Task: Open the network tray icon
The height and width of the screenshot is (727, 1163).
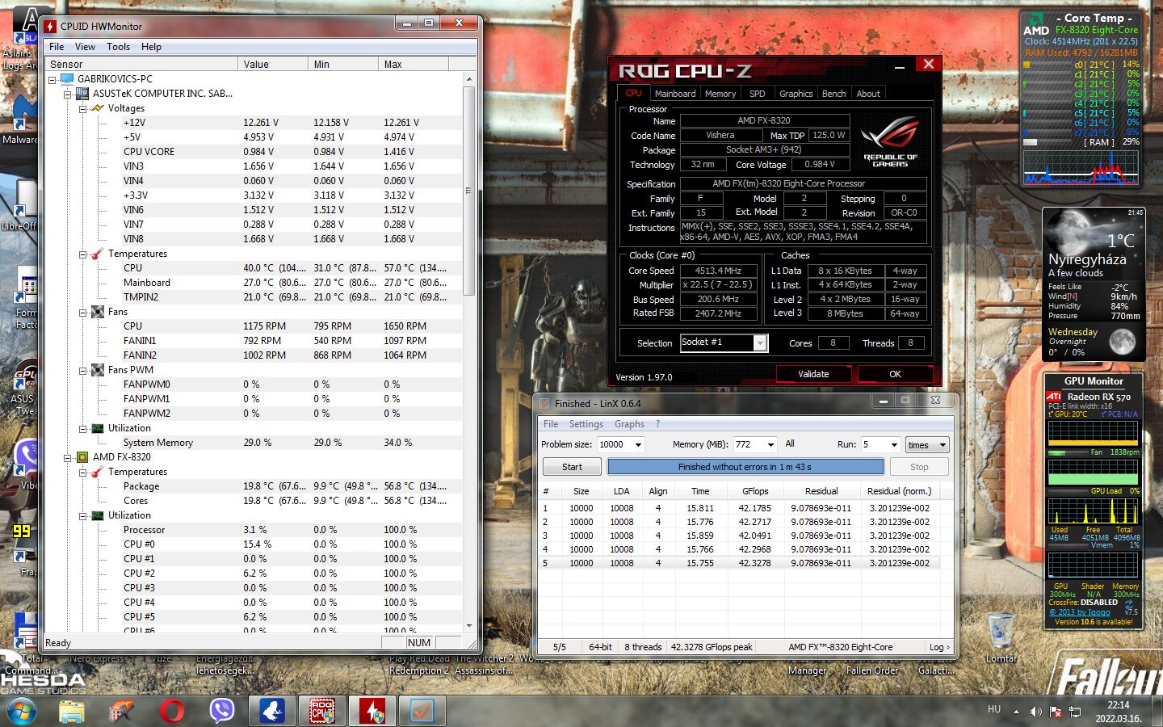Action: coord(1075,712)
